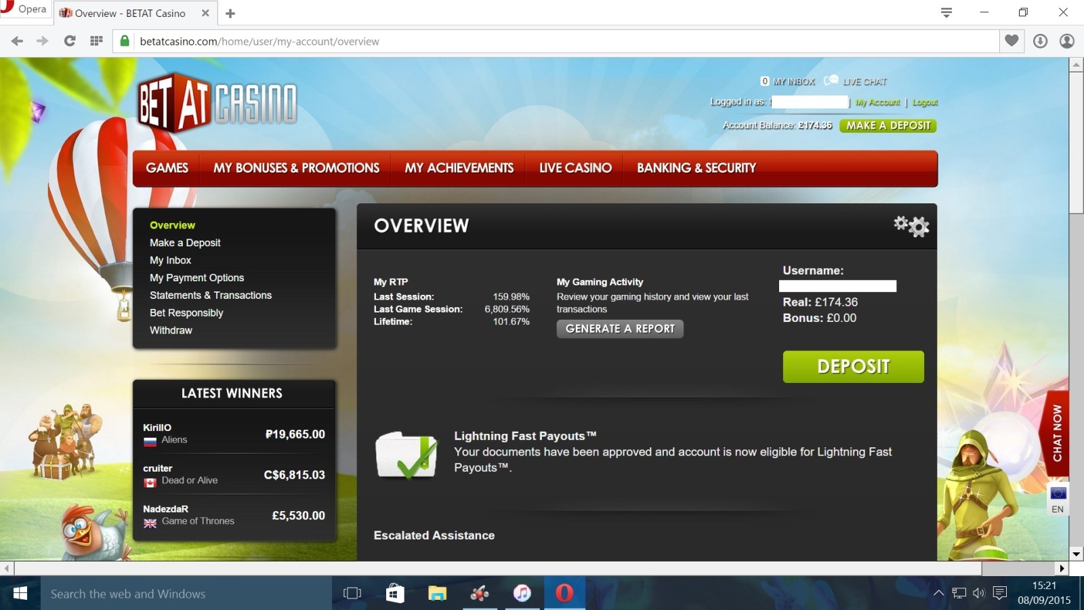The image size is (1084, 610).
Task: Open File Explorer from the taskbar
Action: coord(438,594)
